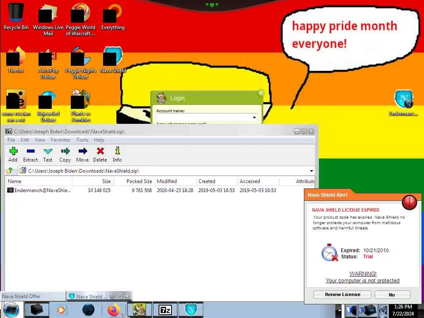
Task: Click the Nava Shield taskbar button
Action: [191, 310]
